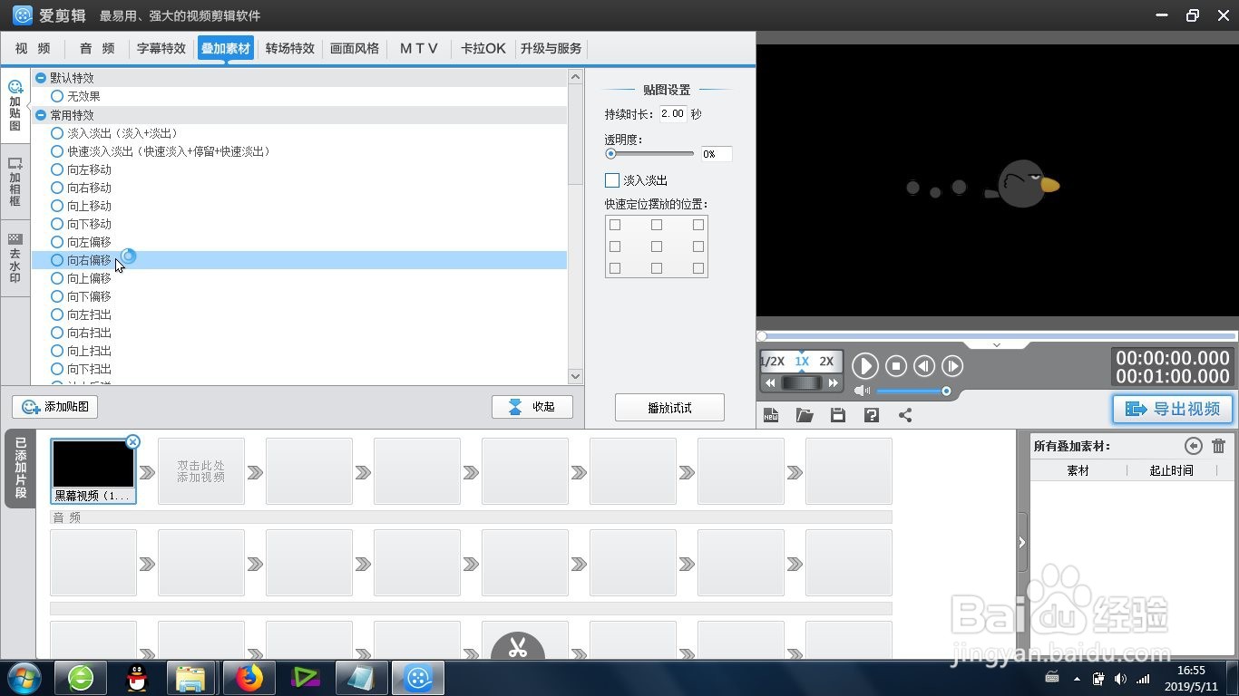1239x696 pixels.
Task: Switch to the 视频 tab
Action: point(34,49)
